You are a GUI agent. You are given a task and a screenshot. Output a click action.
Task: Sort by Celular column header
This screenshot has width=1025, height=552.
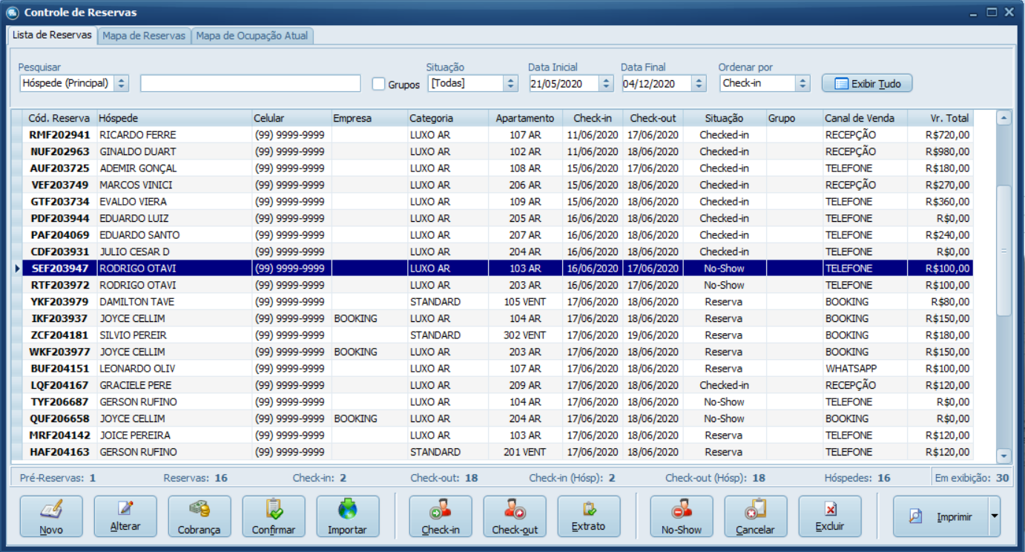coord(291,118)
